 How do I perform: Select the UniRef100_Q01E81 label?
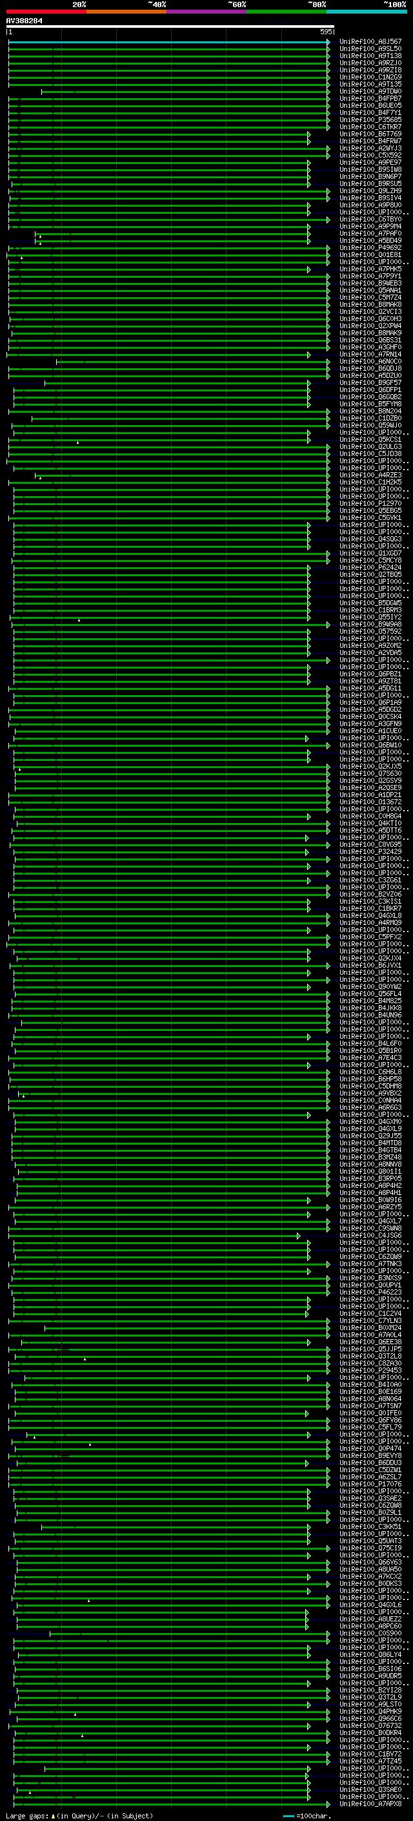(370, 255)
